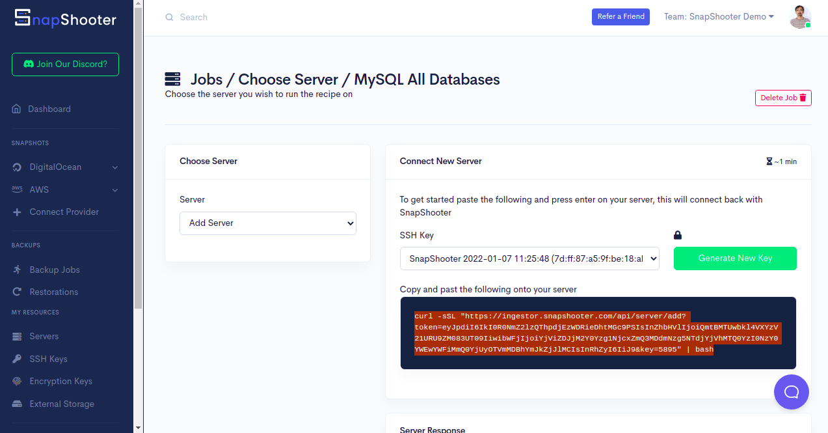Click the "MY RESOURCES" sidebar section label
This screenshot has width=828, height=433.
[x=35, y=313]
